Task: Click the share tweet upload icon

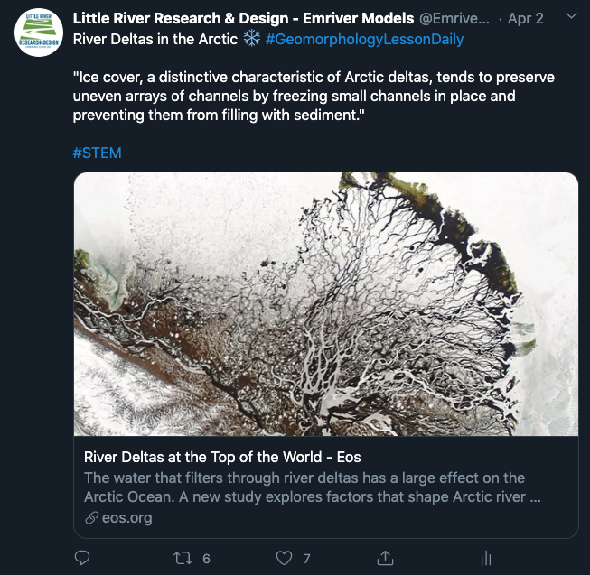Action: (x=385, y=558)
